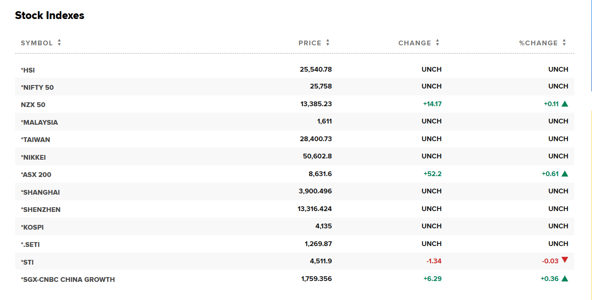Sort by the PRICE column header
This screenshot has height=300, width=592.
click(310, 43)
